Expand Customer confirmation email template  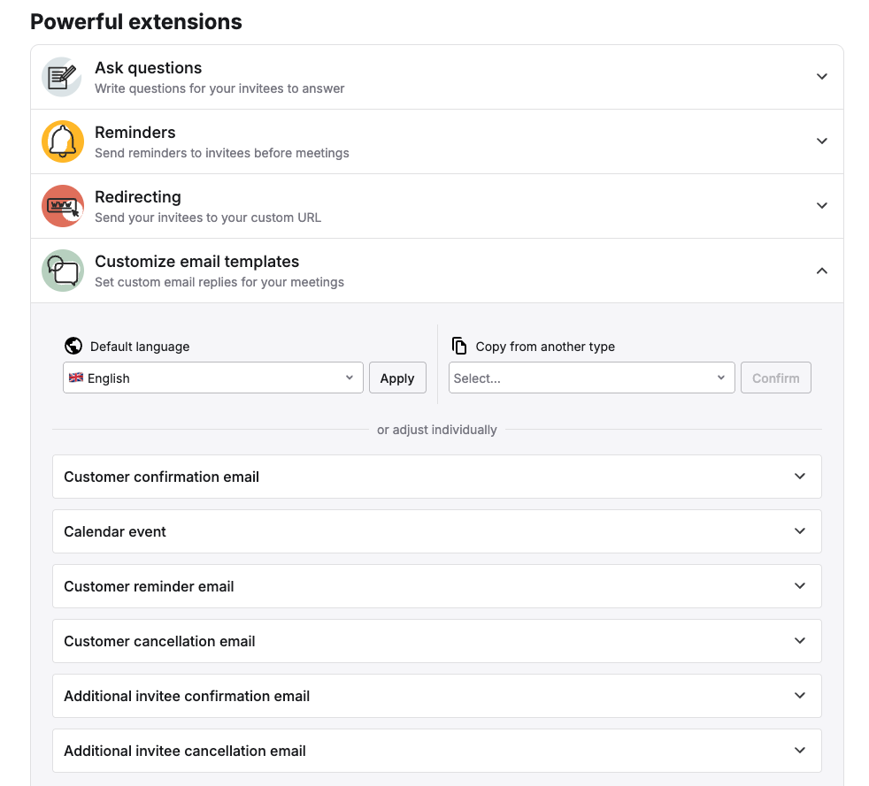pyautogui.click(x=436, y=477)
